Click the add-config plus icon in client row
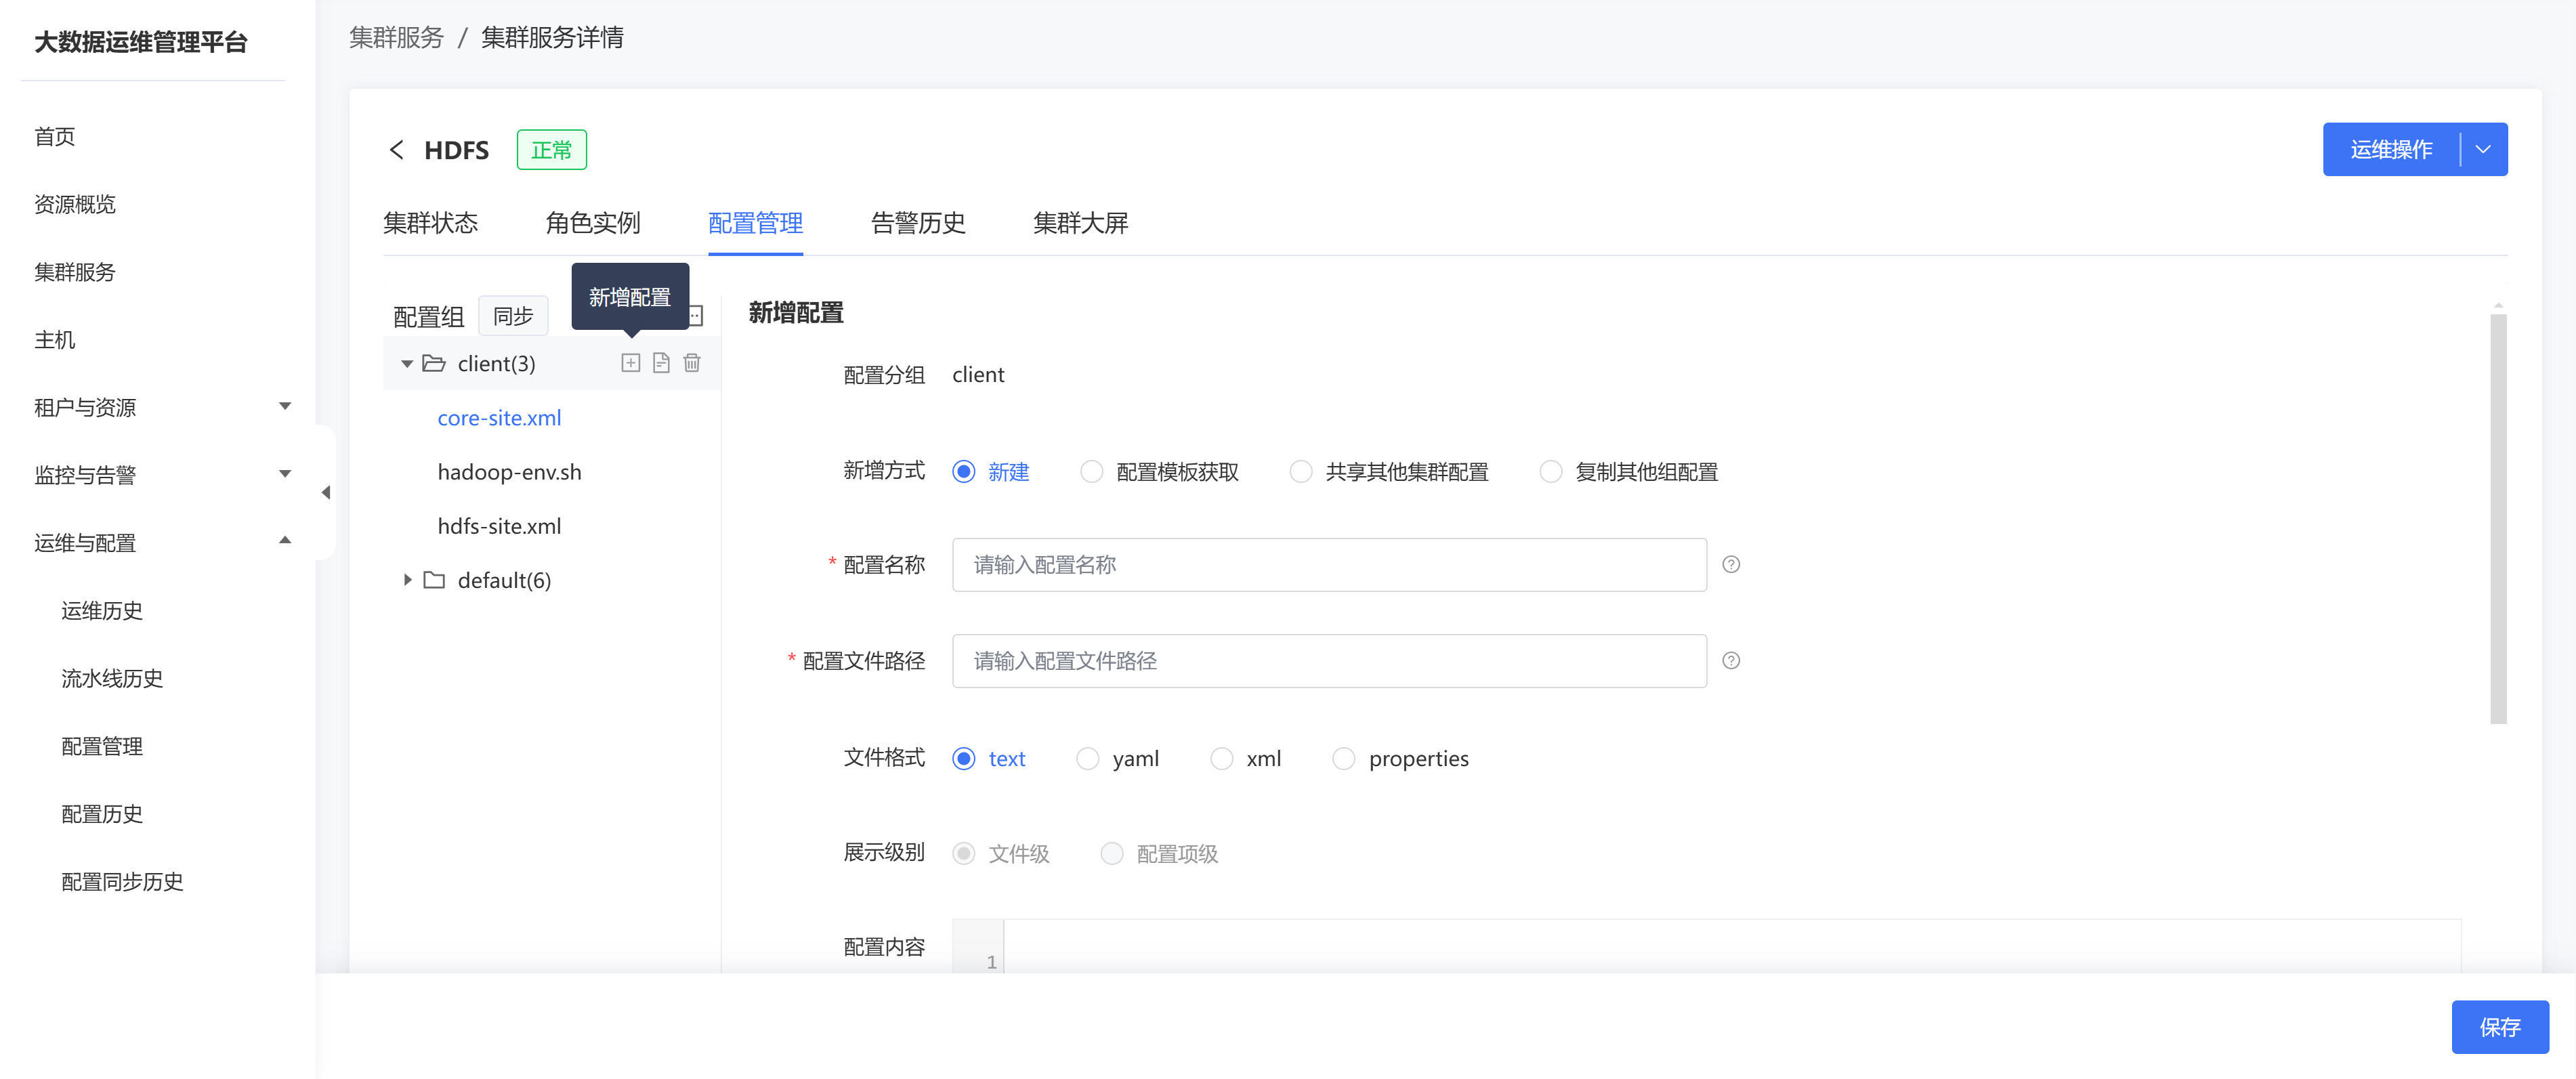This screenshot has height=1079, width=2576. [630, 363]
